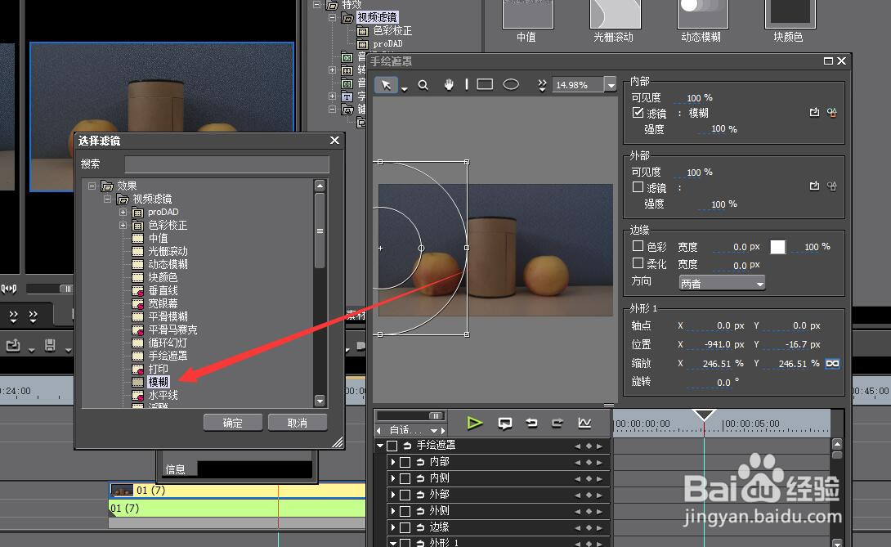This screenshot has height=547, width=891.
Task: Click the edge color white swatch
Action: point(778,247)
